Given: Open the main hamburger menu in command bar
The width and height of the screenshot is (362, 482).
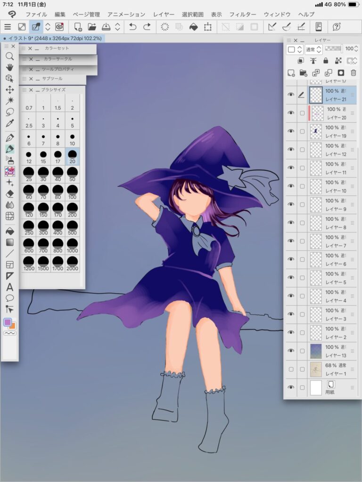Looking at the screenshot, I should point(8,27).
